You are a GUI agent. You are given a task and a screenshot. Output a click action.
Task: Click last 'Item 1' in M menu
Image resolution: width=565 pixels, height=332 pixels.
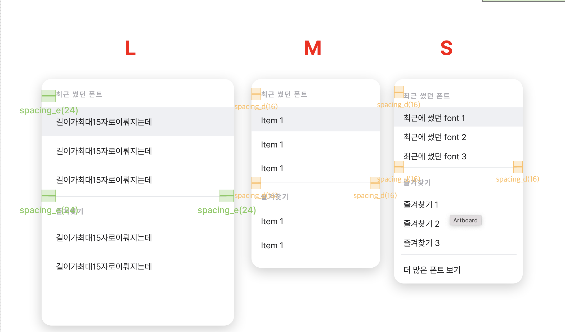coord(316,245)
